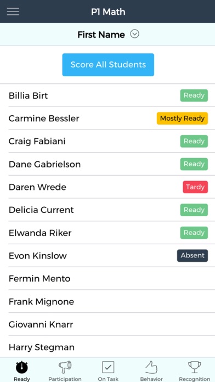
Task: Open the hamburger menu
Action: coord(13,12)
